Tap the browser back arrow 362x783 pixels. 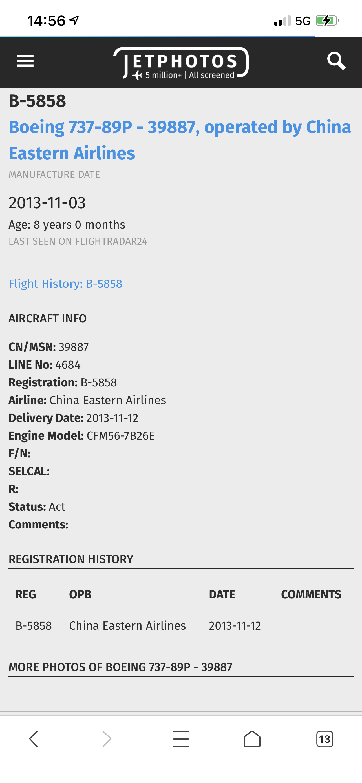click(x=34, y=739)
